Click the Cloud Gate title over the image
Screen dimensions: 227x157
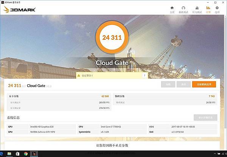point(112,63)
